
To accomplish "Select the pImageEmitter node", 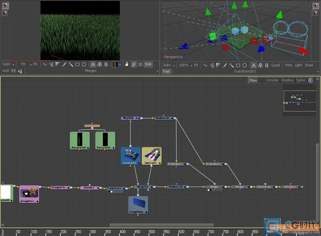I will (29, 194).
